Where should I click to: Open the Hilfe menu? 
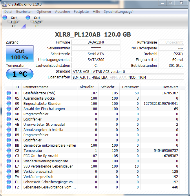point(96,12)
